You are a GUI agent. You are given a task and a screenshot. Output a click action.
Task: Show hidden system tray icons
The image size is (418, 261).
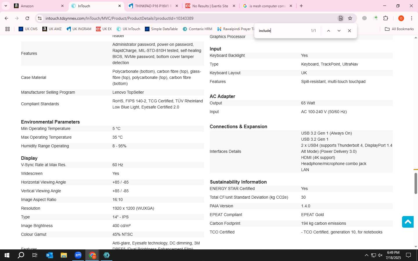tap(366, 255)
